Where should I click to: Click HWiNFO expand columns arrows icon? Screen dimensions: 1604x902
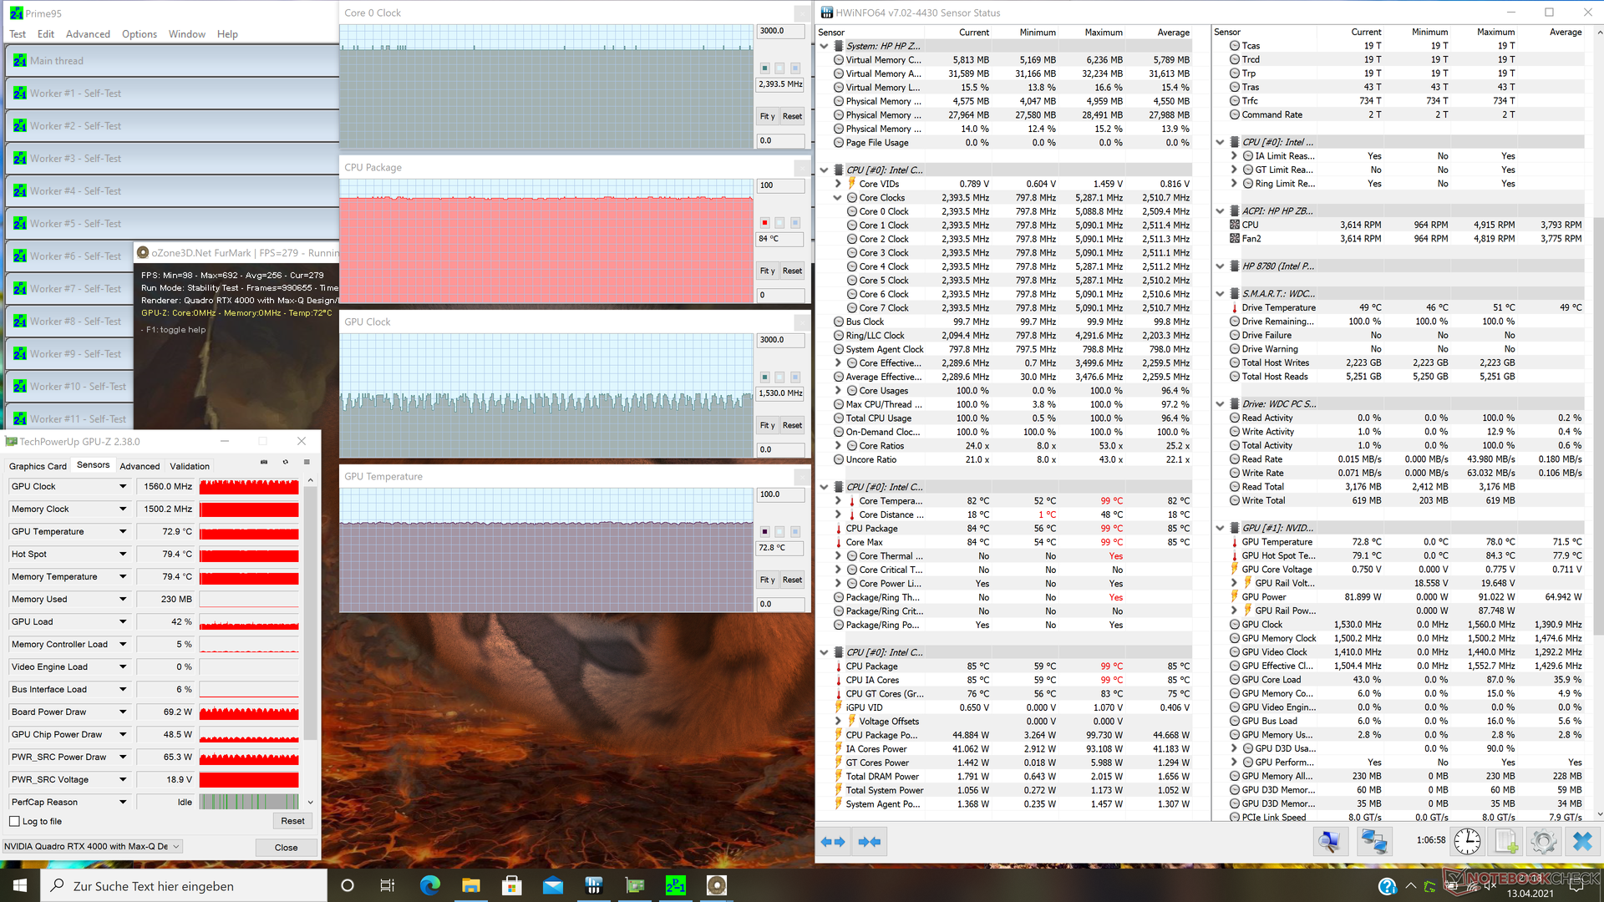pos(833,842)
